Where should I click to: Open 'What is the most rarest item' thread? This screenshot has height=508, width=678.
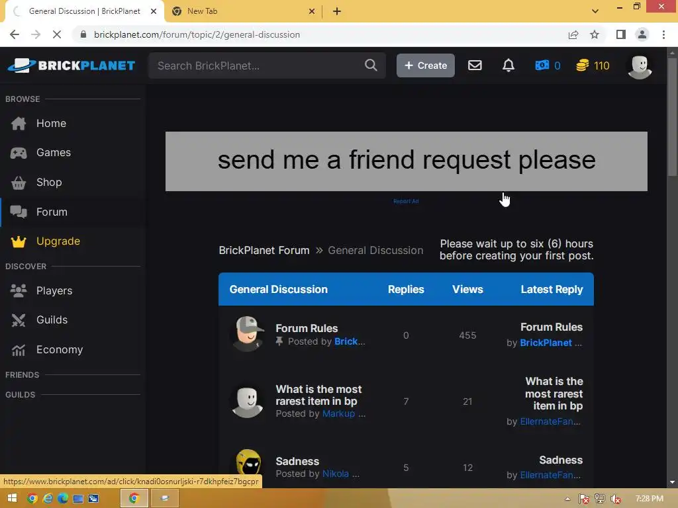pos(318,396)
